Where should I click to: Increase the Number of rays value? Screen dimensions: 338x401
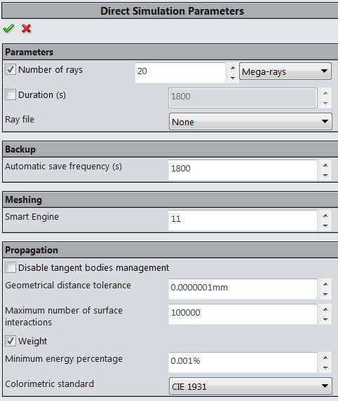[x=233, y=68]
